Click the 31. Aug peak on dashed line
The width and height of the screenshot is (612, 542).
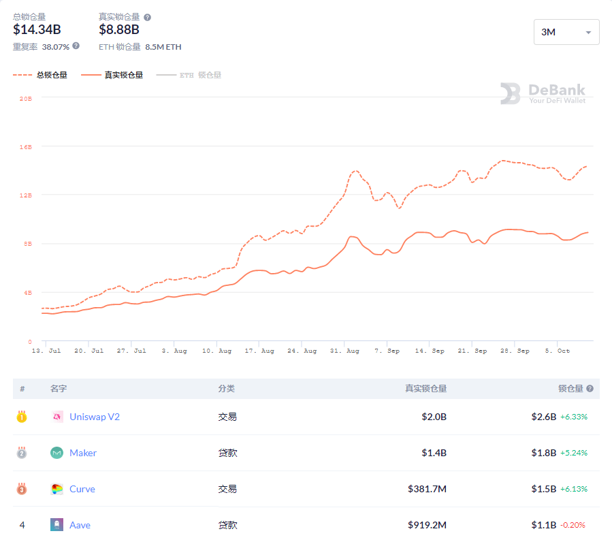point(355,171)
